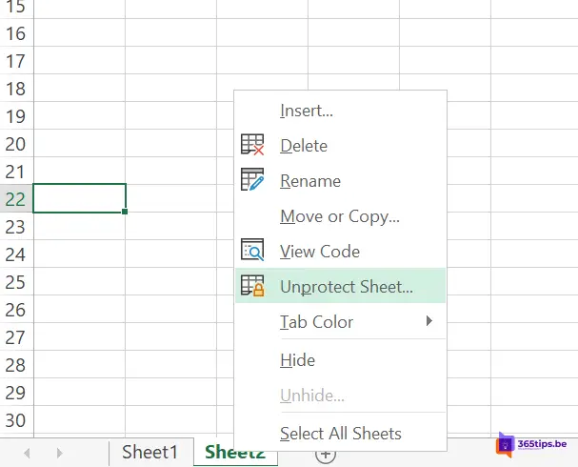The width and height of the screenshot is (578, 467).
Task: Select the Sheet2 tab
Action: click(235, 453)
